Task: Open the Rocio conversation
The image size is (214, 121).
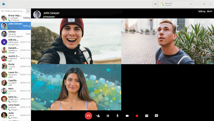Action: click(x=16, y=66)
